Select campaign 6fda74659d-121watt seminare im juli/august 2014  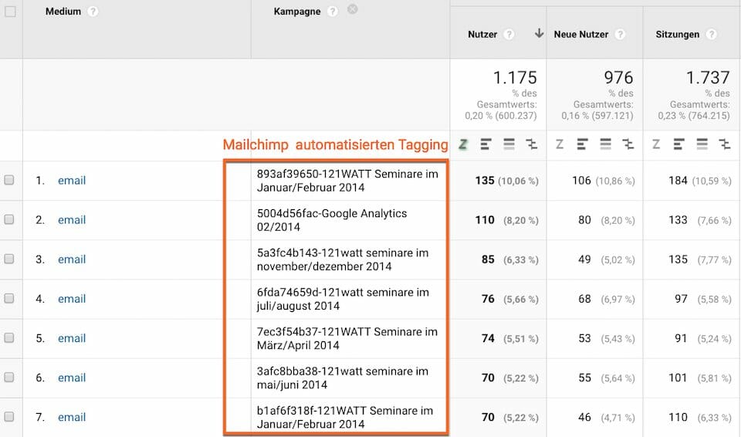point(343,299)
